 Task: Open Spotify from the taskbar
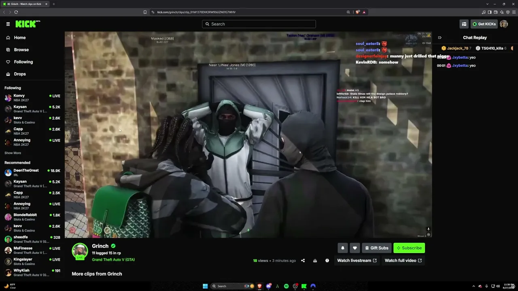click(x=287, y=286)
